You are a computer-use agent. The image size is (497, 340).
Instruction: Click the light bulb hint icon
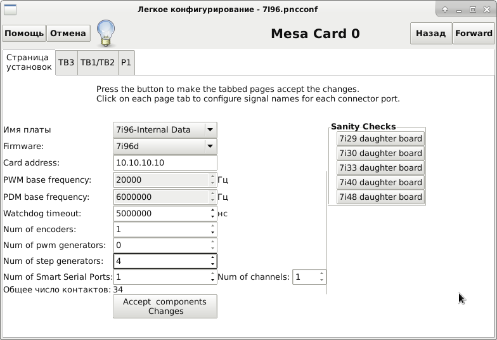[x=106, y=32]
